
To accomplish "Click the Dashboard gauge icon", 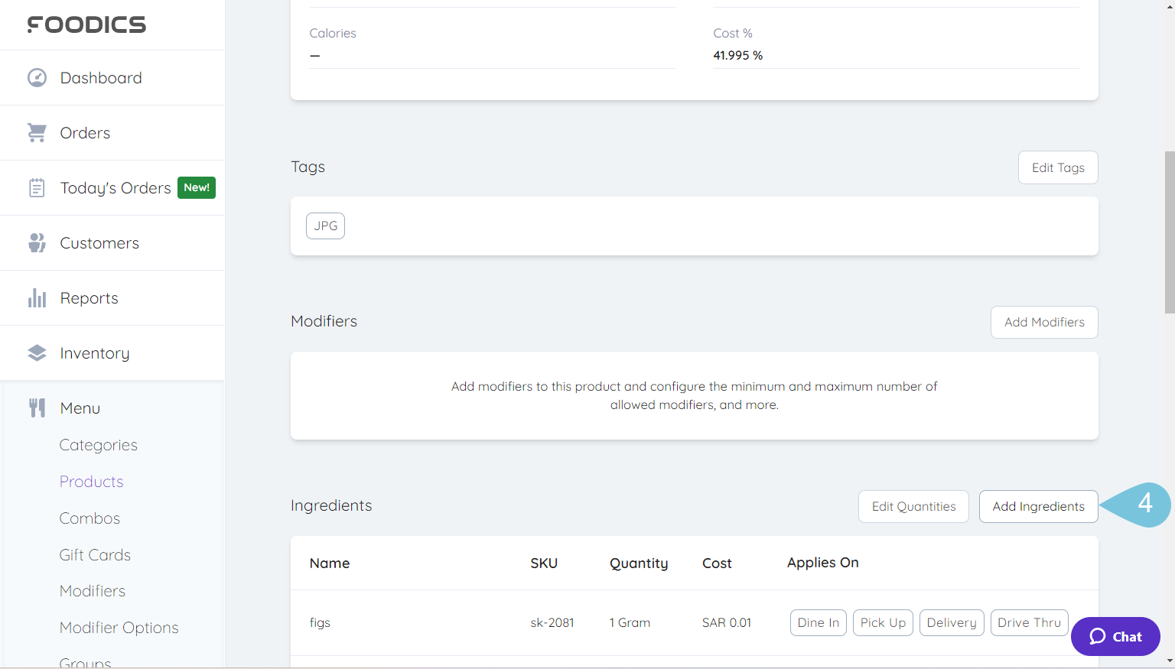I will [x=37, y=78].
